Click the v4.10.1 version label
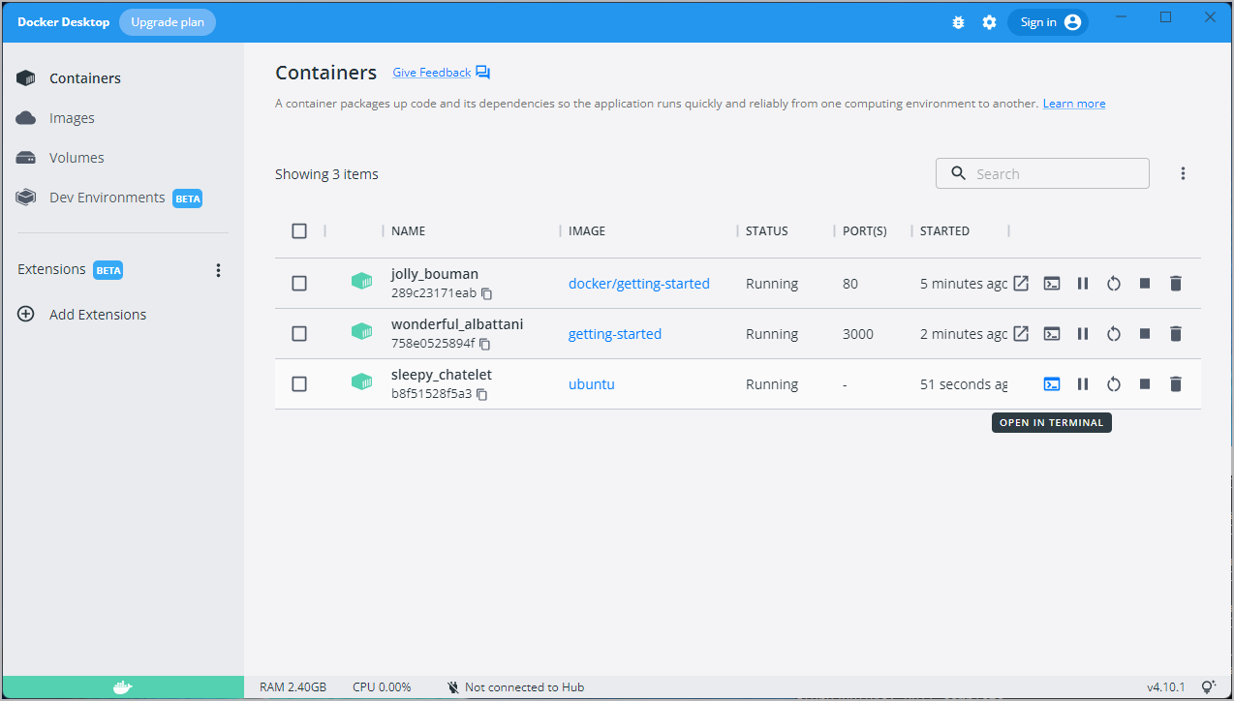Image resolution: width=1234 pixels, height=701 pixels. tap(1165, 687)
